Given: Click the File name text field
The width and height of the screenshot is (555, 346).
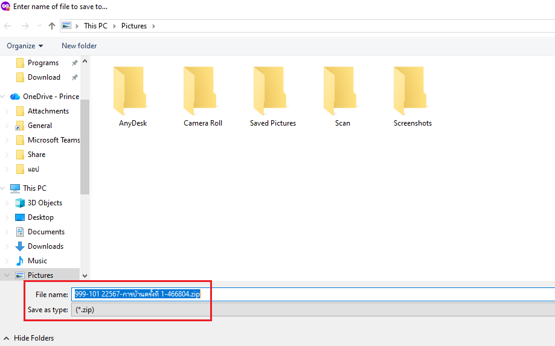Looking at the screenshot, I should (x=313, y=294).
